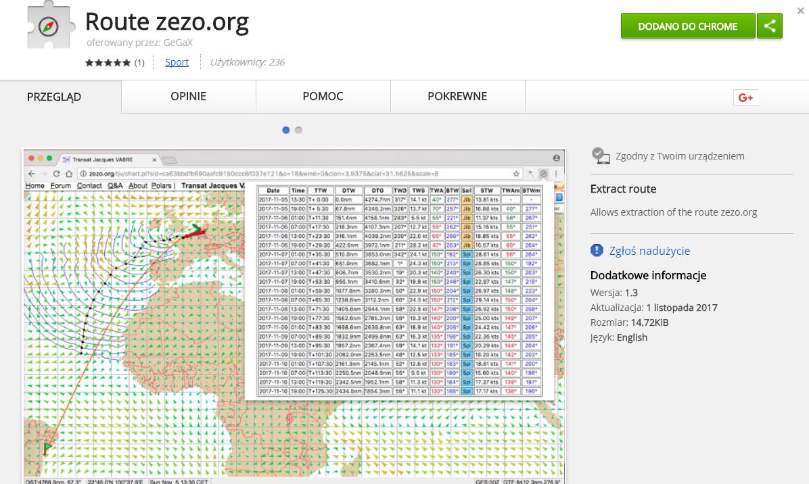The width and height of the screenshot is (809, 484).
Task: Click the 'Aktualizacja: 1 listopada 2017' line
Action: 653,308
